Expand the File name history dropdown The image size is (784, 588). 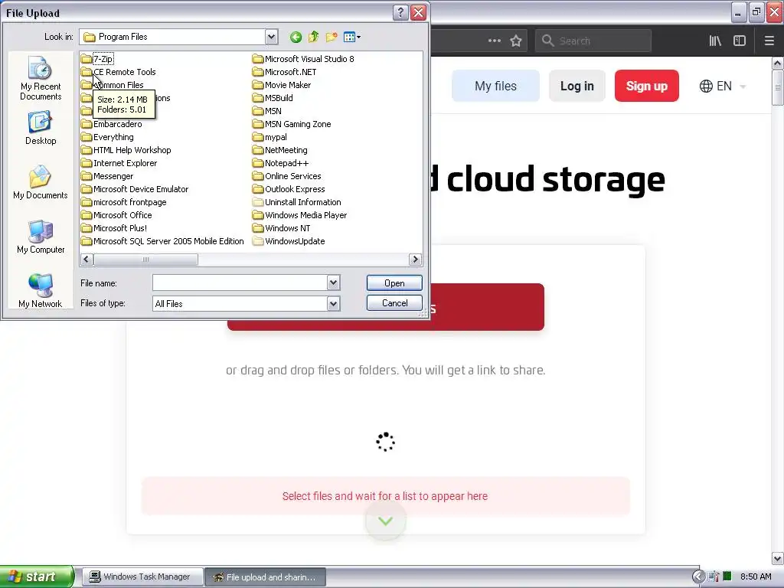tap(334, 283)
